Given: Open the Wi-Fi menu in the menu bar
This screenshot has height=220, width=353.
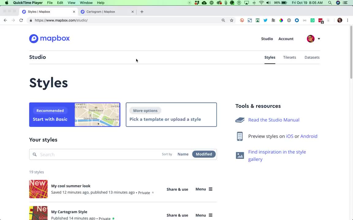Looking at the screenshot, I should [261, 2].
